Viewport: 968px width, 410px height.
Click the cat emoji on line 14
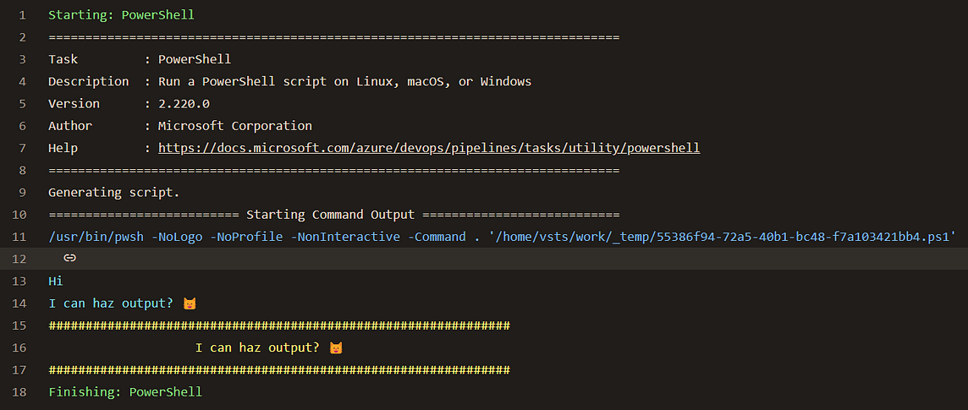(190, 303)
